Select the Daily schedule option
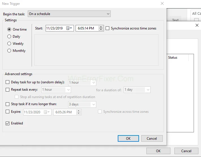This screenshot has height=157, width=201. tap(9, 37)
